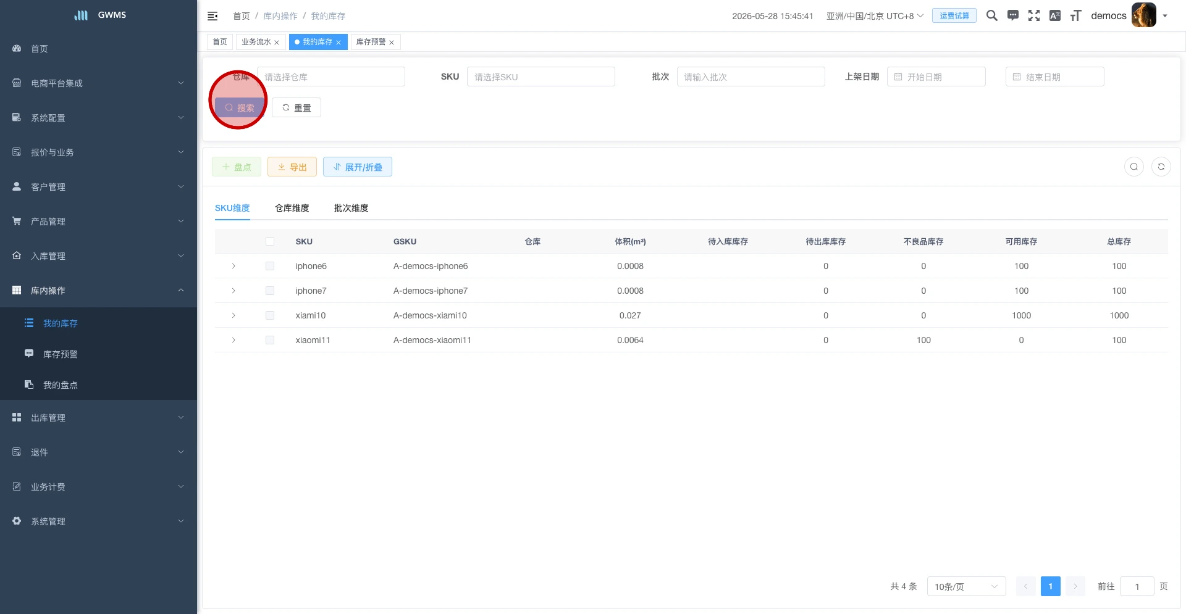This screenshot has height=614, width=1186.
Task: Expand the 系统配置 sidebar menu
Action: pos(99,117)
